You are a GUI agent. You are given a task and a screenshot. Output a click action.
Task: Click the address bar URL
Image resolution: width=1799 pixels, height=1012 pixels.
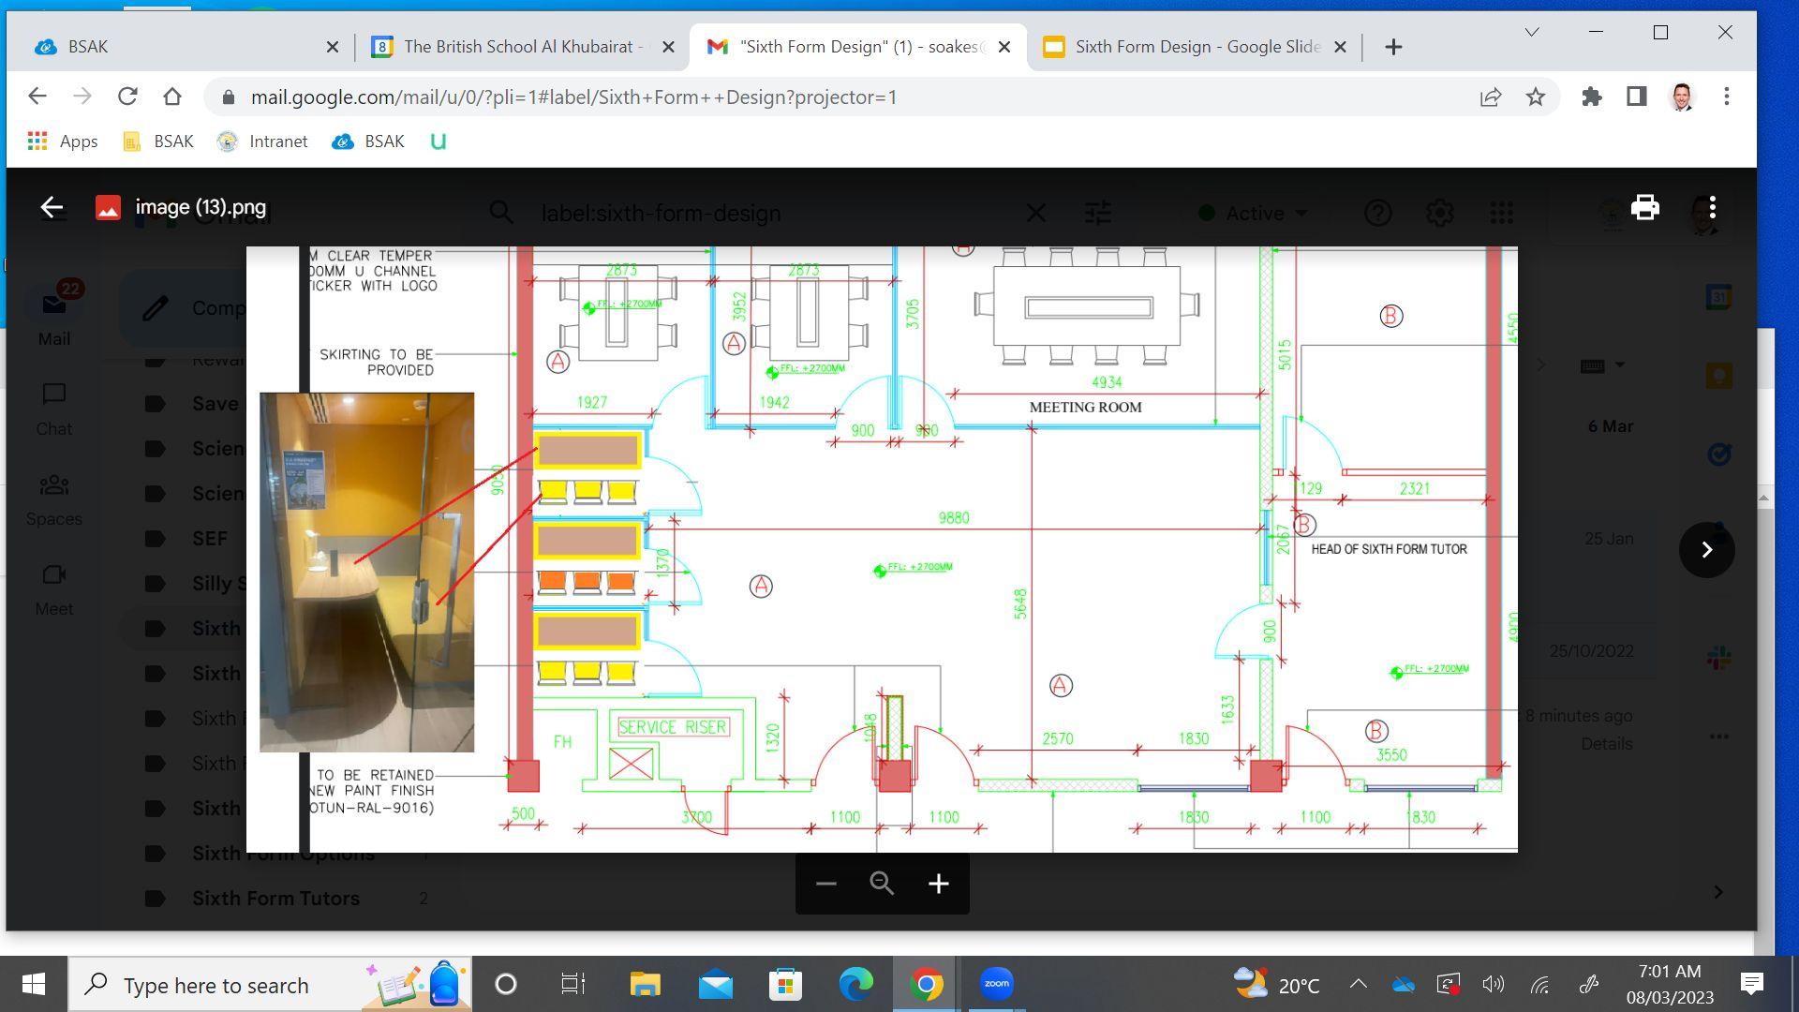[573, 97]
